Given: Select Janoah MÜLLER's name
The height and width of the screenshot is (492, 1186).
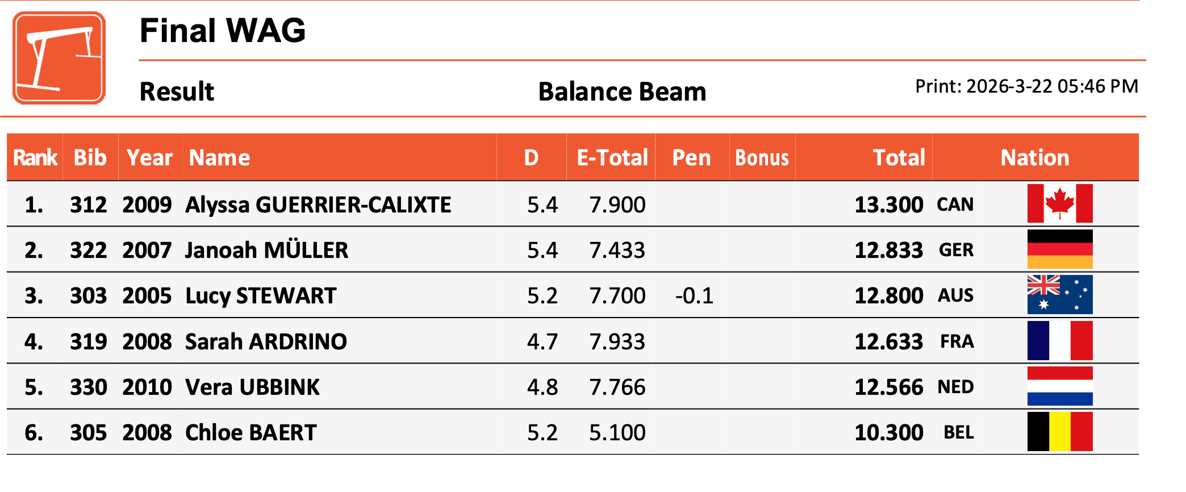Looking at the screenshot, I should (266, 250).
